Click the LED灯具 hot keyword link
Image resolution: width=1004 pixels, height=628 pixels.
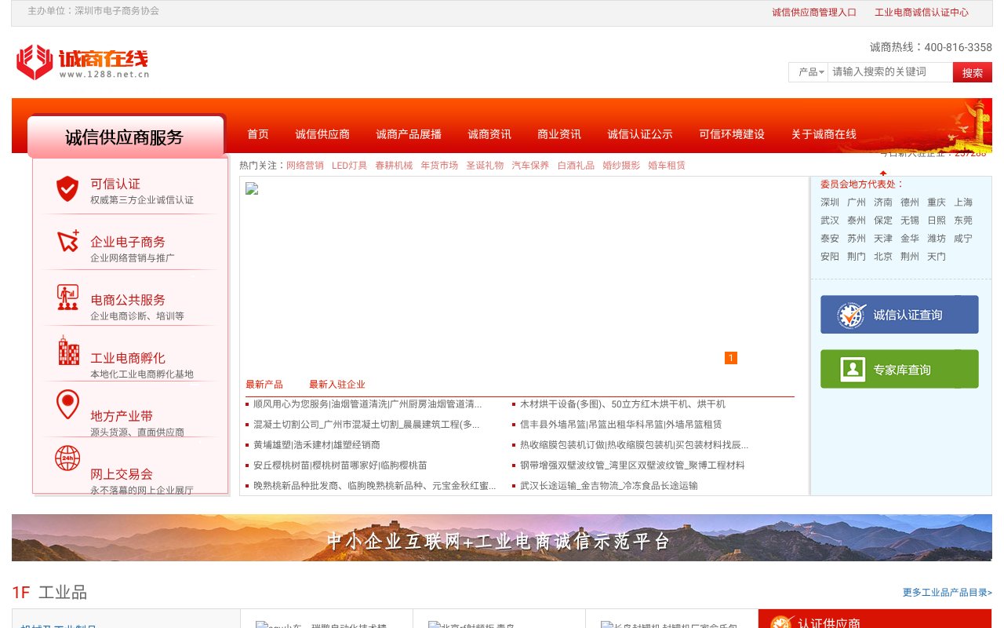pos(348,165)
